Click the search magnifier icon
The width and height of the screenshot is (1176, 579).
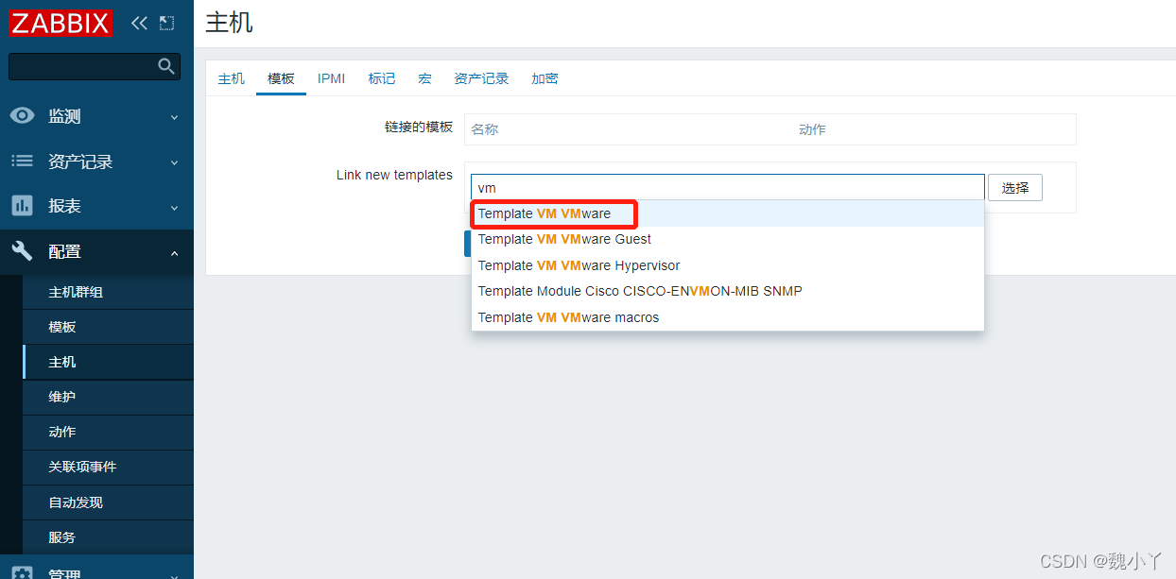coord(166,66)
